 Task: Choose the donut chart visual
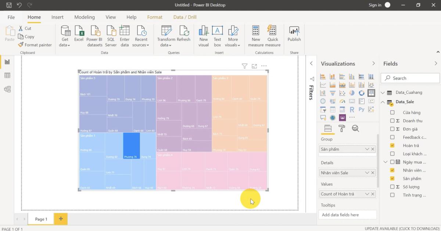click(361, 93)
